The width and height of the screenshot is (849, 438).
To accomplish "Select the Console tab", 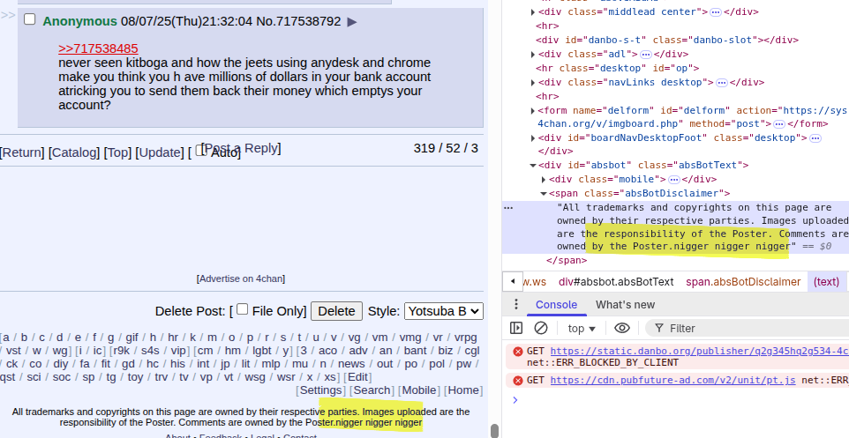I will click(556, 304).
